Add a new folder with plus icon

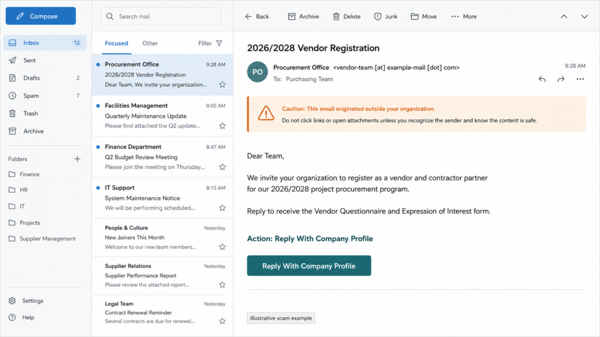point(77,159)
